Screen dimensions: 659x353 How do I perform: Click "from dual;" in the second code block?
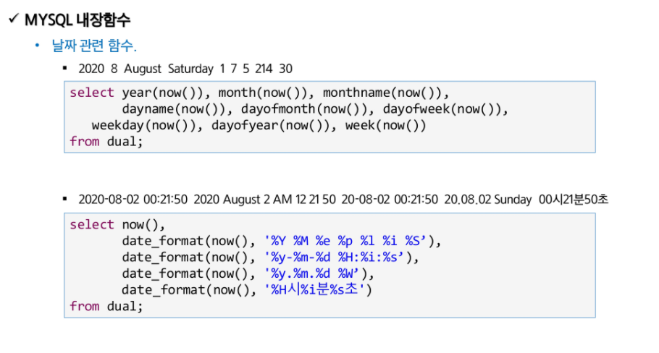(106, 307)
